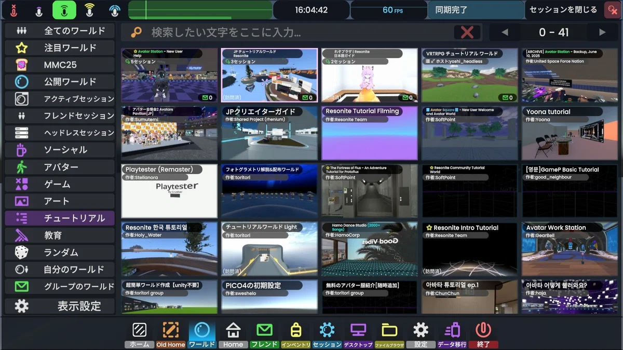
Task: Open Resonite Community Tutorial World
Action: tap(470, 191)
